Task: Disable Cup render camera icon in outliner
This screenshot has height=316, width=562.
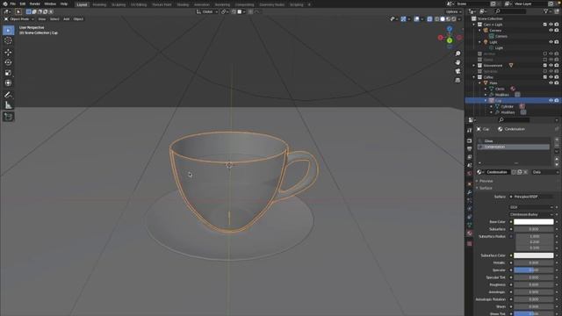Action: pyautogui.click(x=557, y=101)
